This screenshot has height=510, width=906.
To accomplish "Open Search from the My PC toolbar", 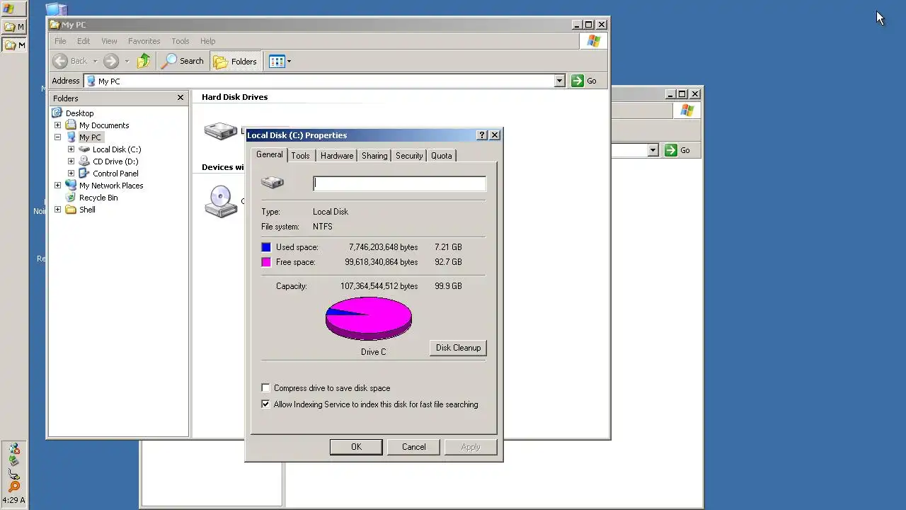I will coord(183,61).
